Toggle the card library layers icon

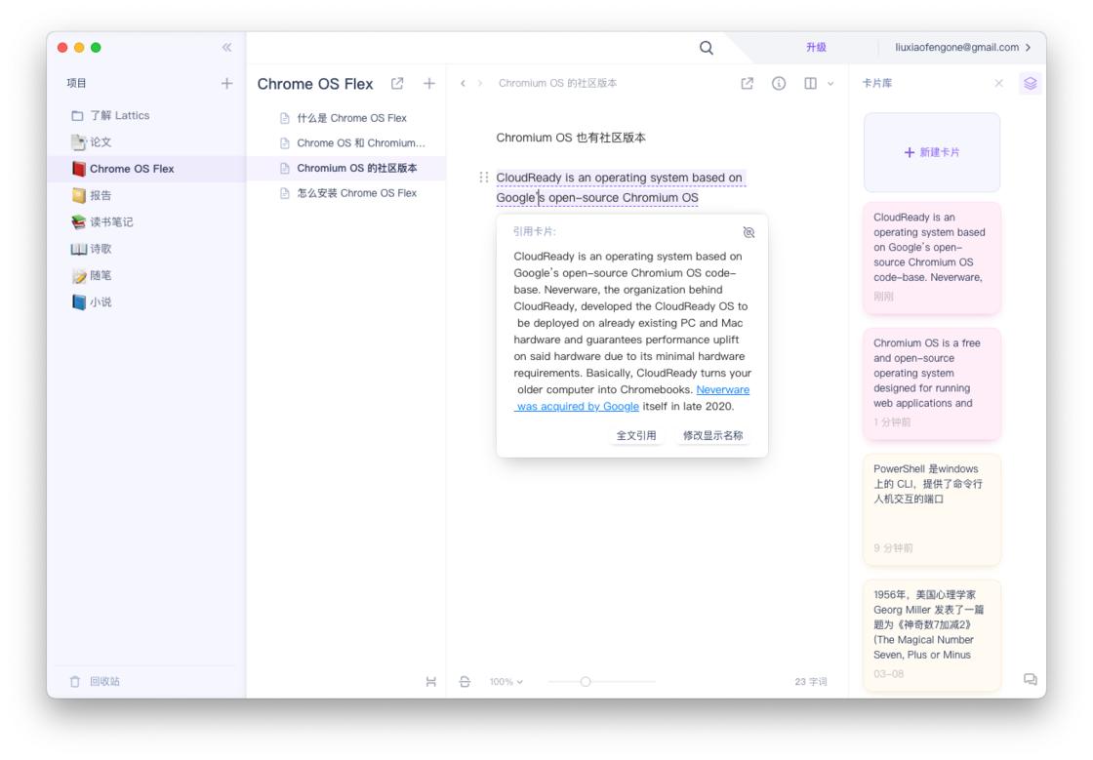pos(1030,84)
